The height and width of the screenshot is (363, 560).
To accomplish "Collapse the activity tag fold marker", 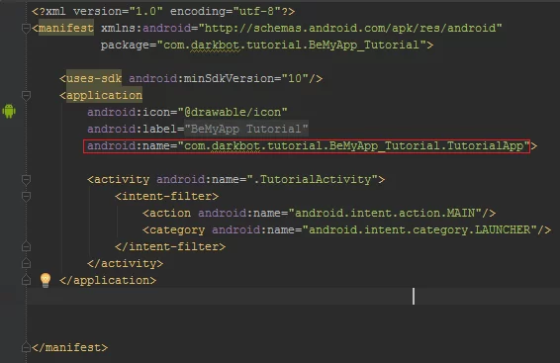I will [26, 180].
